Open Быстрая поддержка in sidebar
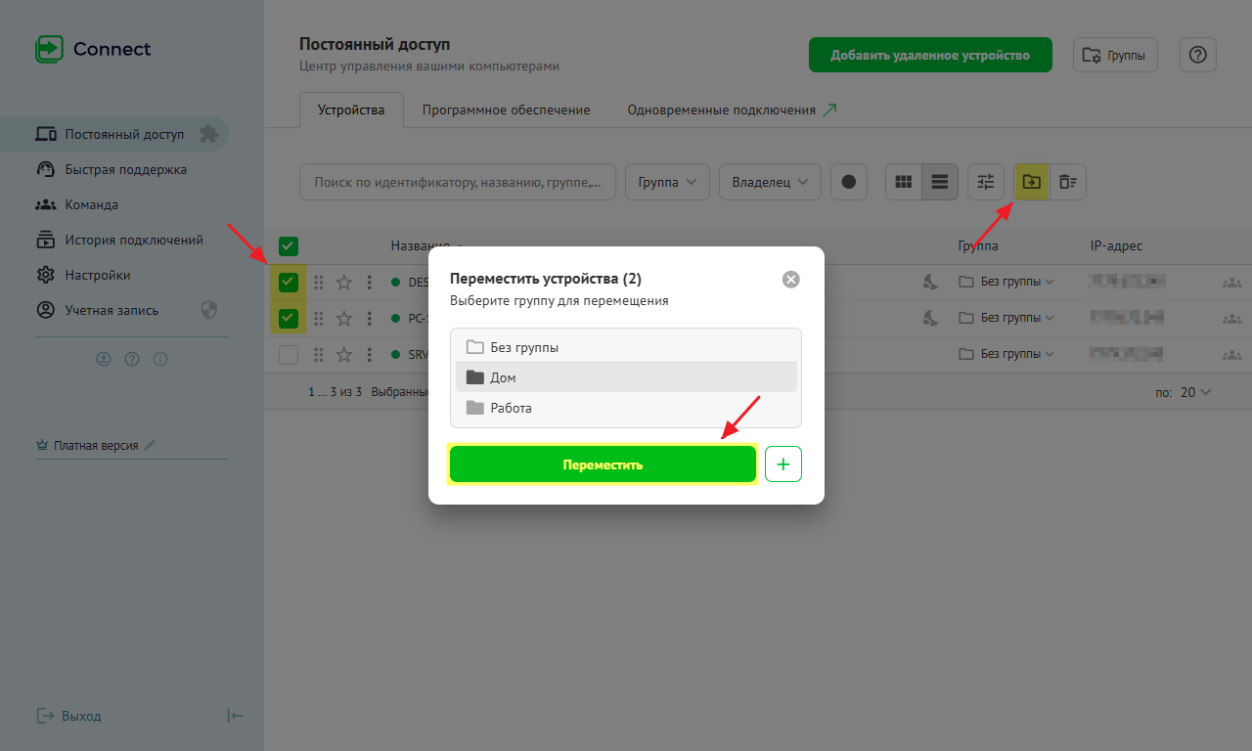This screenshot has width=1252, height=751. coord(125,169)
